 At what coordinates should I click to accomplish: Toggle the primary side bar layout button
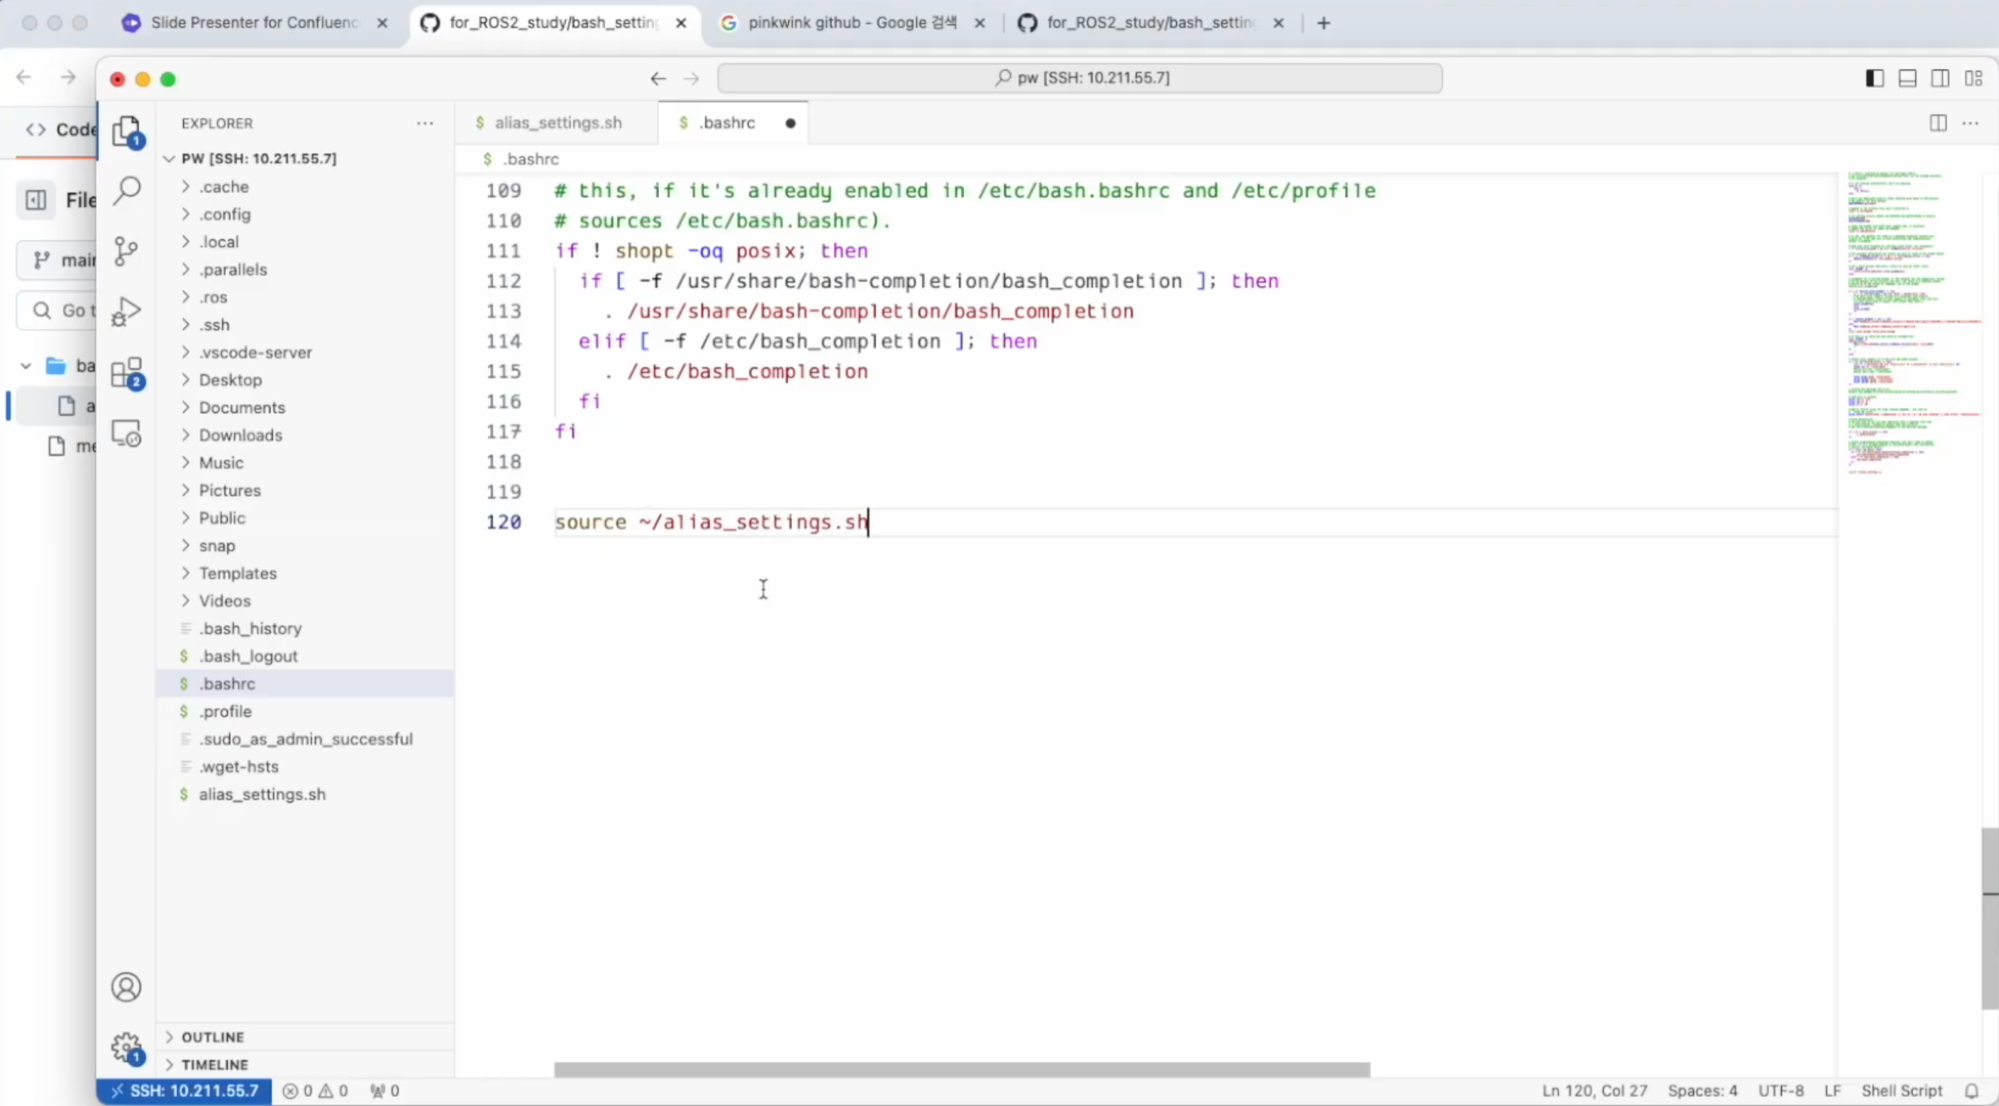point(1875,78)
